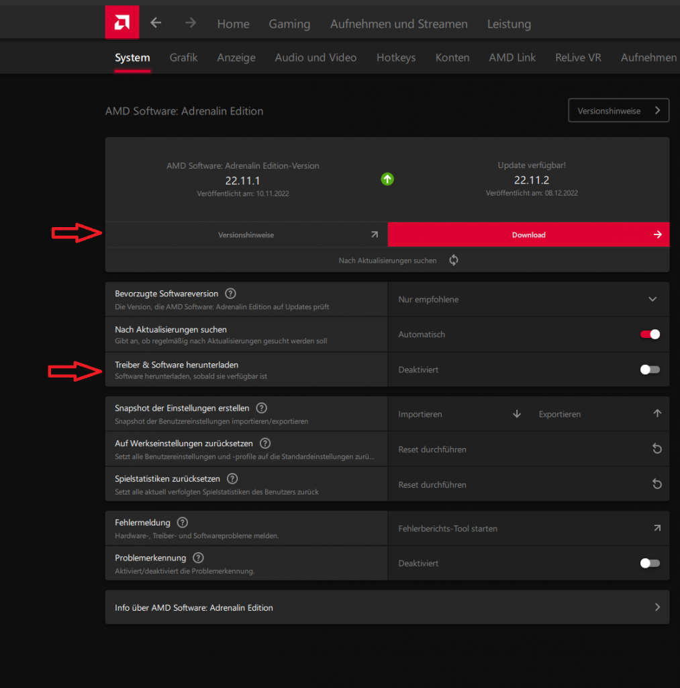This screenshot has width=680, height=688.
Task: Click the Update verfügbar! text
Action: click(532, 165)
